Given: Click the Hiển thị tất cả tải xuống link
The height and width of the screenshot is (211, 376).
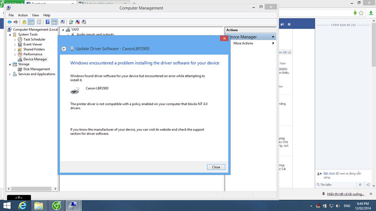Looking at the screenshot, I should tap(345, 194).
